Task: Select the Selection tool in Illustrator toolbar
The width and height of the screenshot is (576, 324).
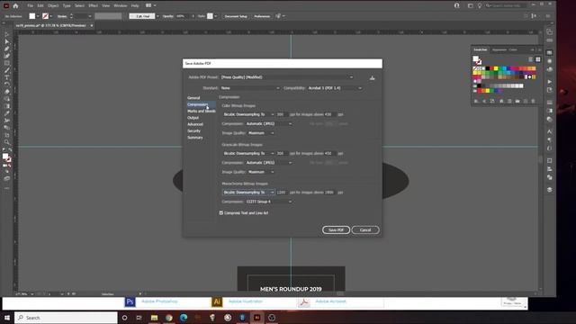Action: (6, 34)
